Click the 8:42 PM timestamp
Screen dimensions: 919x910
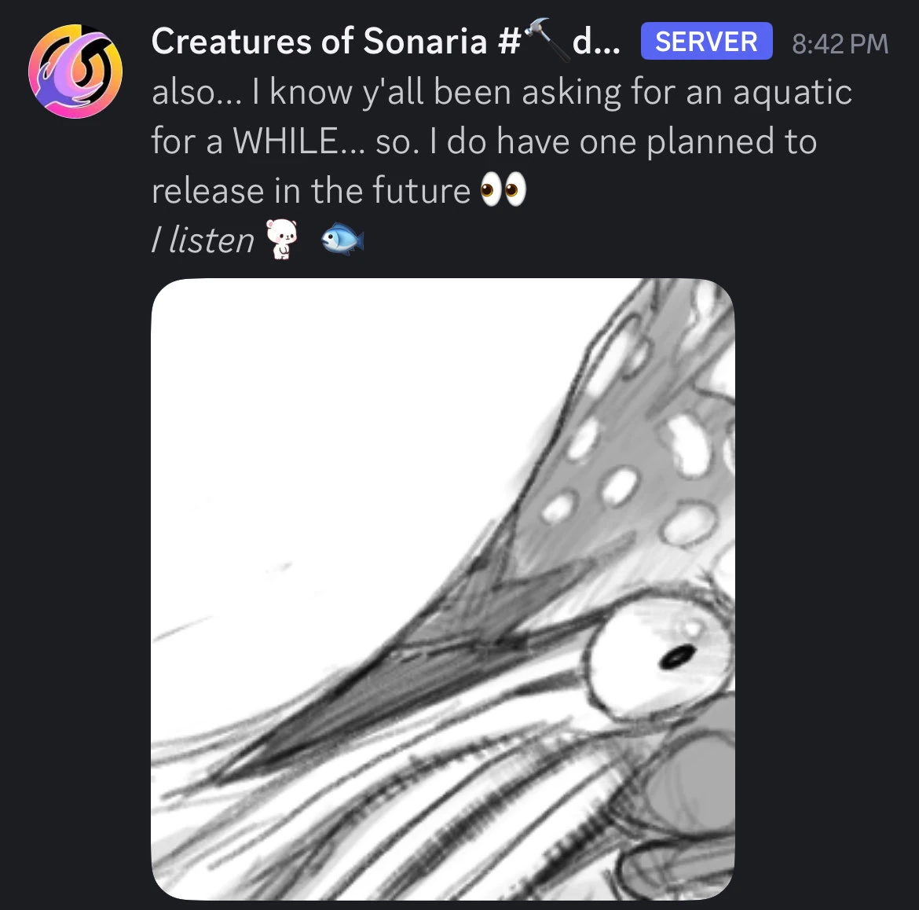pyautogui.click(x=840, y=43)
